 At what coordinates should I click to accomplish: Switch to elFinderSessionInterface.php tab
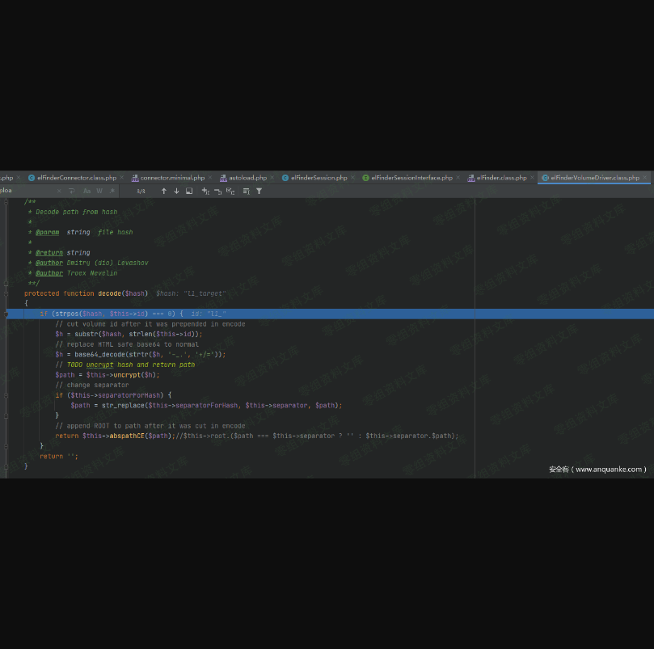(411, 178)
